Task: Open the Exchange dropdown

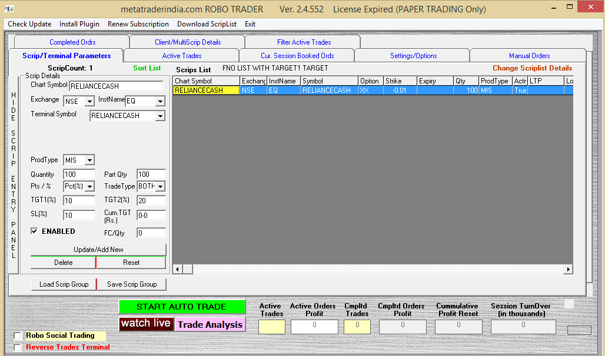Action: click(x=89, y=102)
